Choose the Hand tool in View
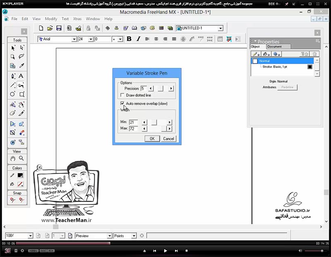This screenshot has height=257, width=331. coord(13,159)
